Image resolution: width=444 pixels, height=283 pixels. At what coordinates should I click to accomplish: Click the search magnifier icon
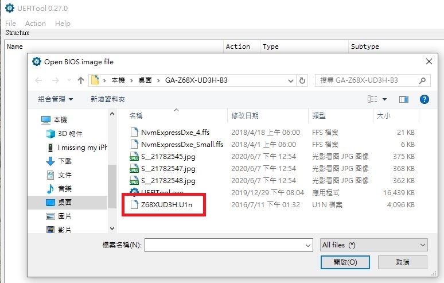coord(422,81)
